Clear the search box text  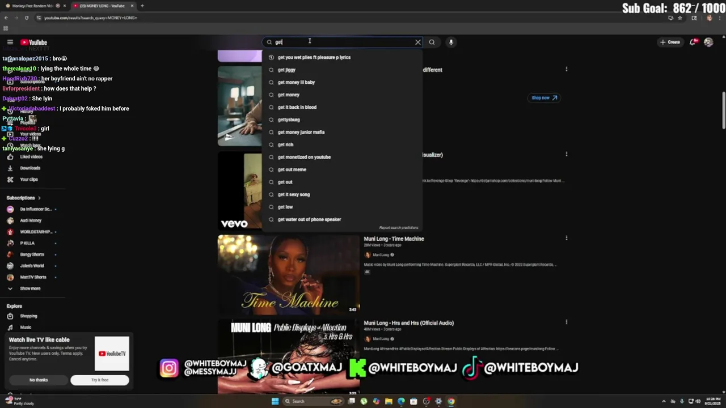(418, 42)
